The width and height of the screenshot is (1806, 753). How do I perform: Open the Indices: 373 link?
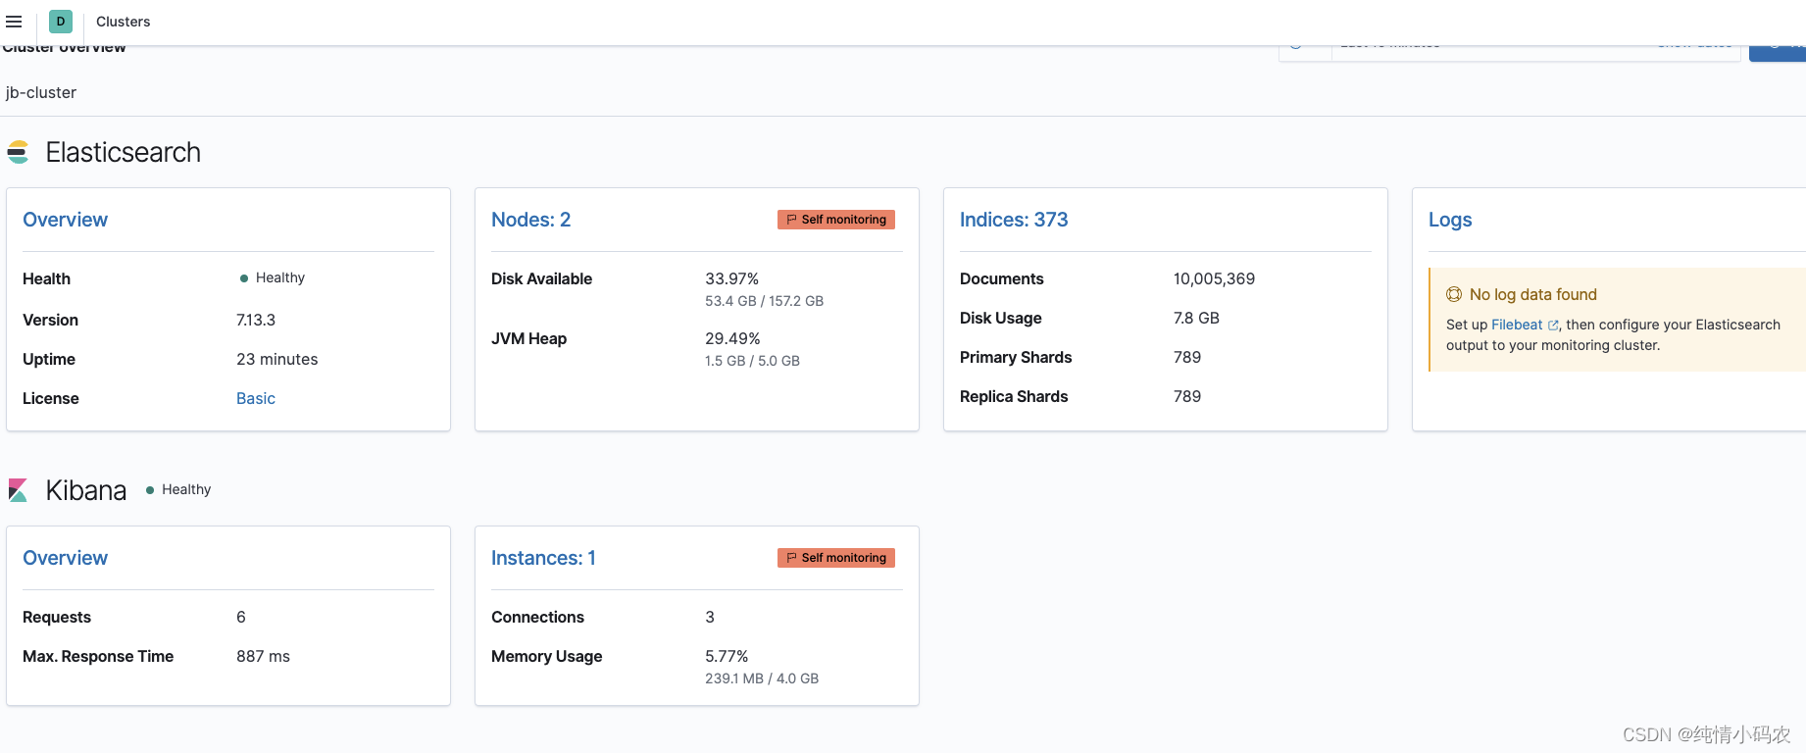pyautogui.click(x=1014, y=220)
